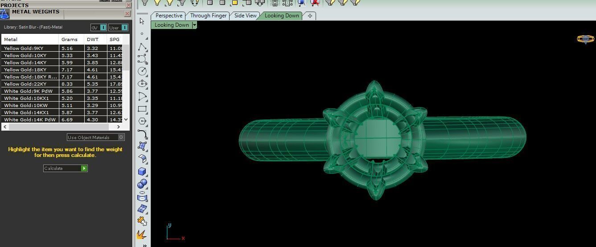Click the metal list scroll left arrow
Image resolution: width=596 pixels, height=247 pixels.
click(x=4, y=127)
